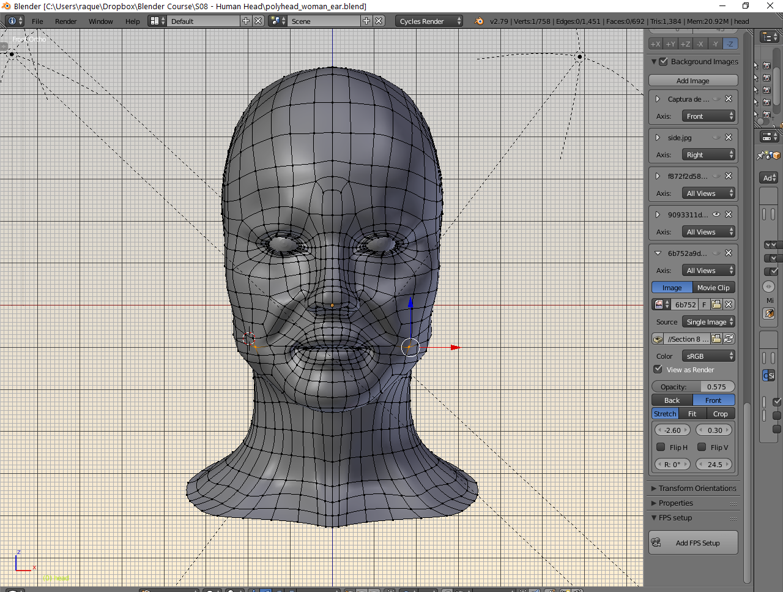Open the Help menu
This screenshot has width=783, height=592.
132,21
